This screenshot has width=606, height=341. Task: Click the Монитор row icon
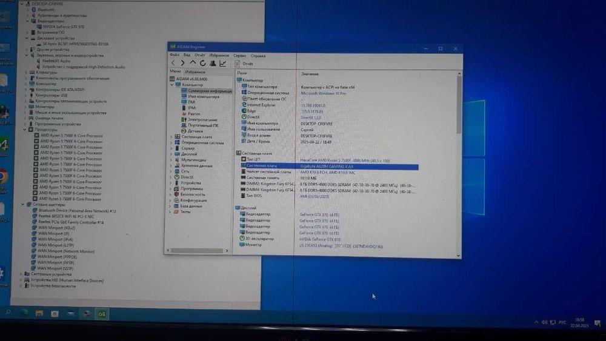pyautogui.click(x=242, y=245)
